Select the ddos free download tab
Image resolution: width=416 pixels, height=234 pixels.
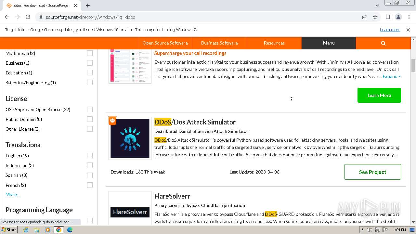[x=41, y=6]
